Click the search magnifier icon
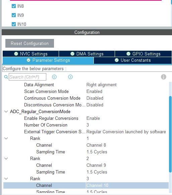Viewport: 172px width, 195px height. point(6,77)
